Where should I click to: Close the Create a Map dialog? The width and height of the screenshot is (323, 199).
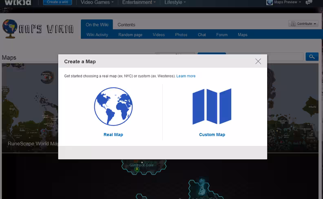258,61
